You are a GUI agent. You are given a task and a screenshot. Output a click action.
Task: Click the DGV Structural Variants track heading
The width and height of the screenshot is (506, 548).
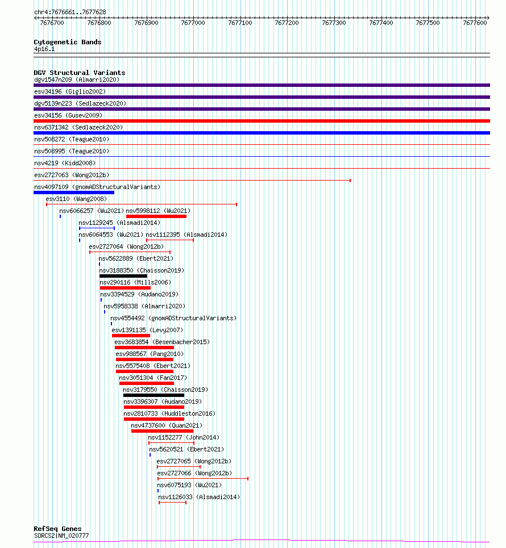point(80,73)
